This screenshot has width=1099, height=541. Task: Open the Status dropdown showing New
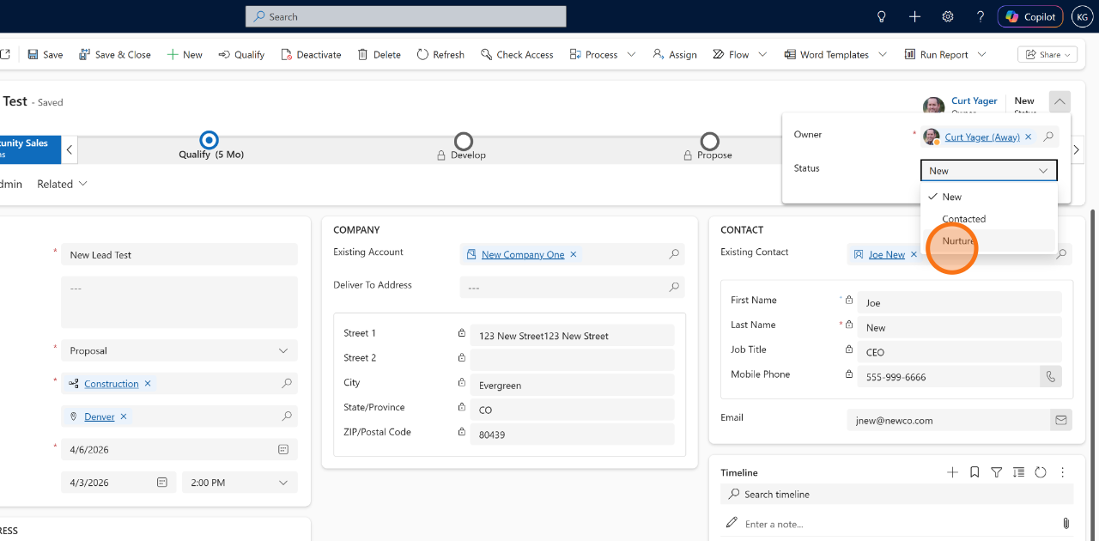[989, 171]
